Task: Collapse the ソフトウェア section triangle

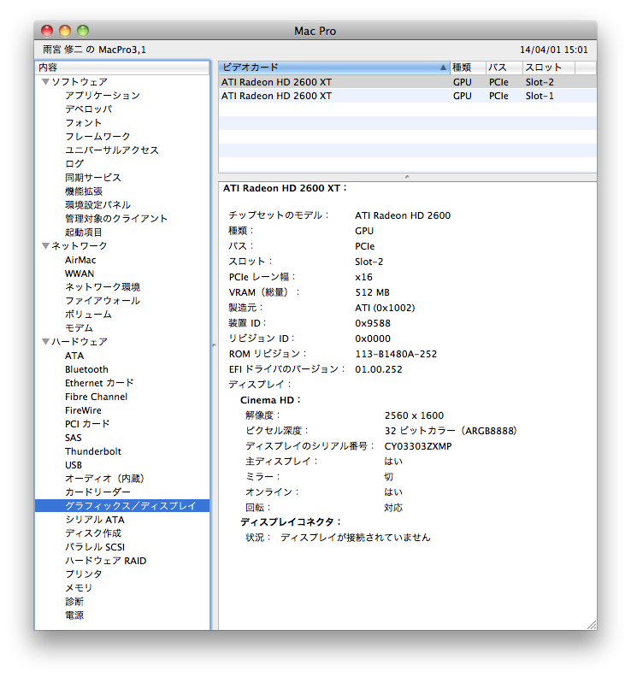Action: point(45,81)
